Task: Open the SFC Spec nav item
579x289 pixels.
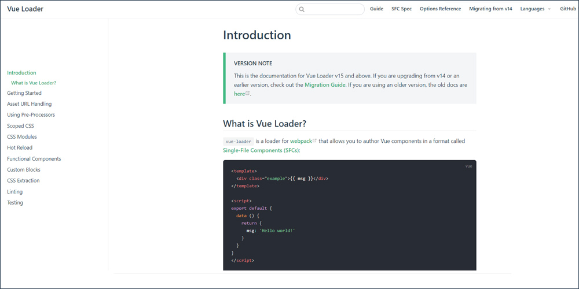Action: tap(402, 9)
